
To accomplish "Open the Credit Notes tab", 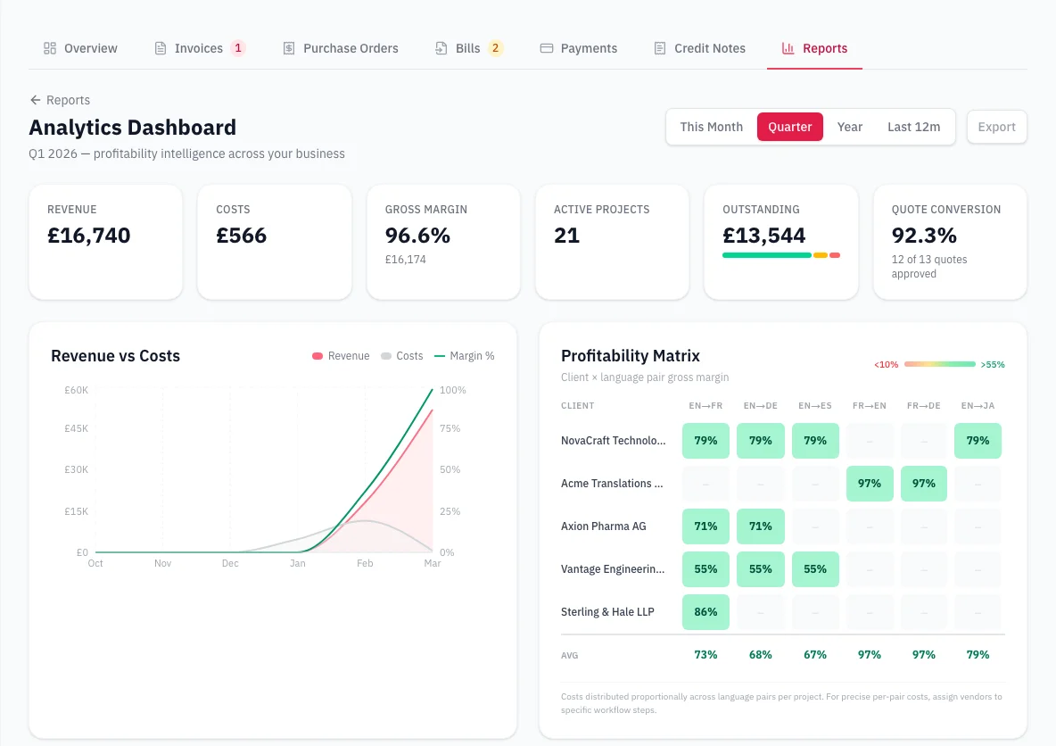I will (x=699, y=48).
